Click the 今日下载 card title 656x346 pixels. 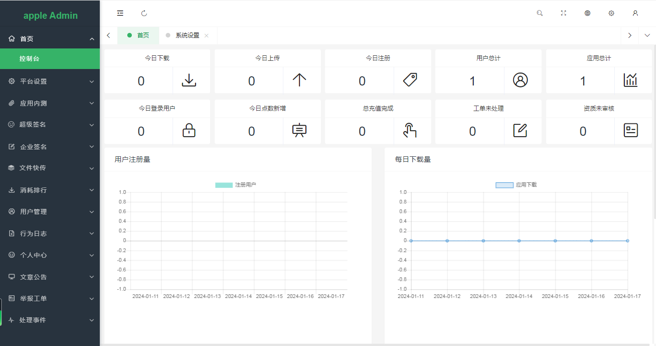pos(157,58)
